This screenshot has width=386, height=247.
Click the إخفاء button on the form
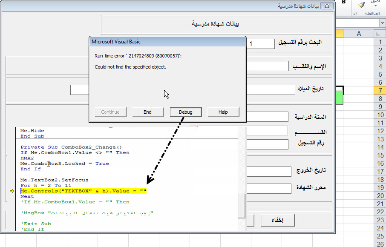pos(277,220)
